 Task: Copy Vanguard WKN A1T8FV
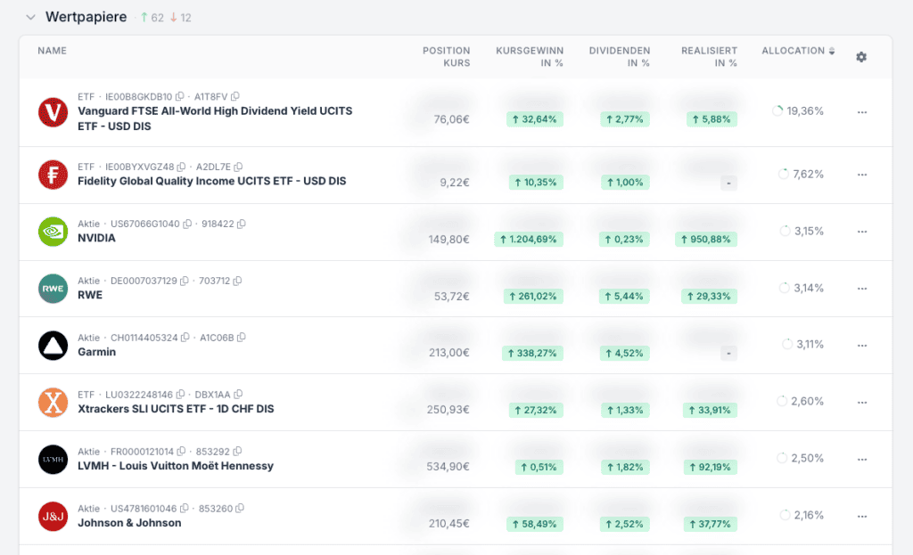(235, 97)
